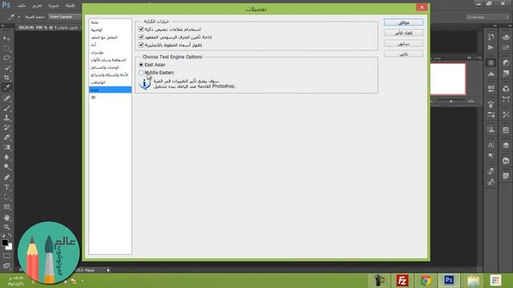Open the Essentials workspace dropdown

pos(487,17)
